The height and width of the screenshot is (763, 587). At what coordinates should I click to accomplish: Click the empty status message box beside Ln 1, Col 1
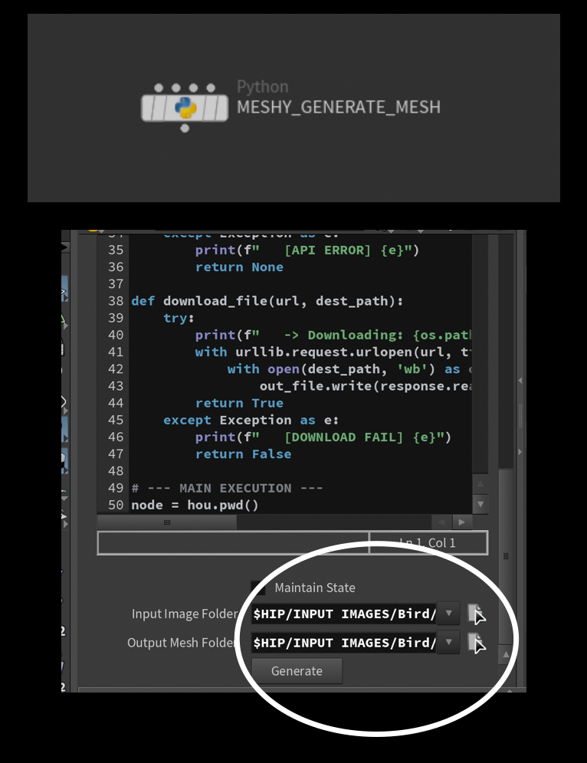(x=233, y=542)
